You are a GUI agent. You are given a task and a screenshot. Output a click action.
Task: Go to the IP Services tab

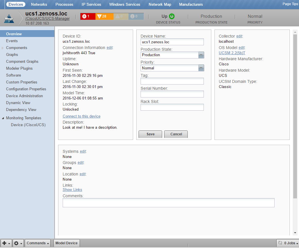(x=91, y=4)
